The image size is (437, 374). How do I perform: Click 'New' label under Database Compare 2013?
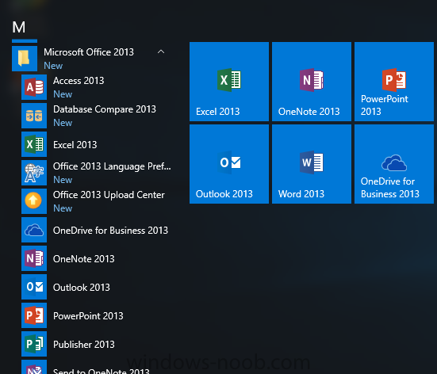tap(63, 123)
